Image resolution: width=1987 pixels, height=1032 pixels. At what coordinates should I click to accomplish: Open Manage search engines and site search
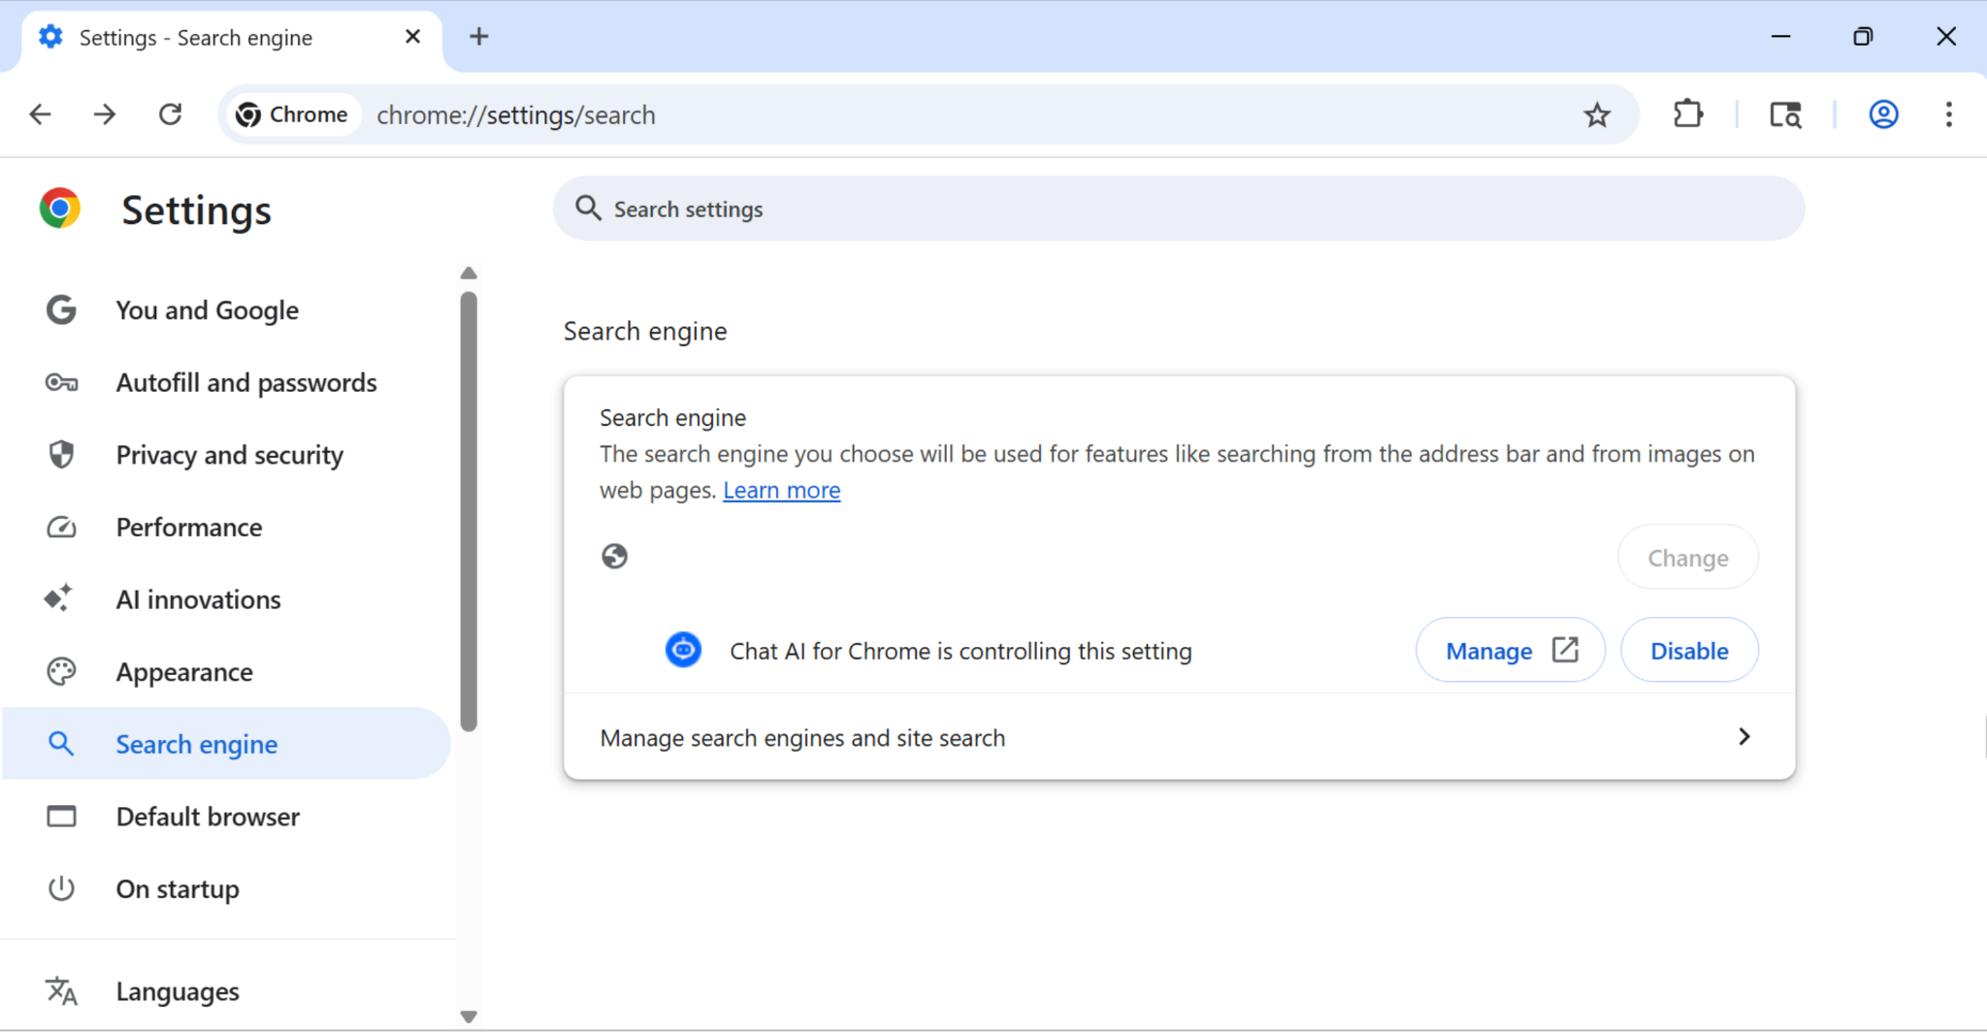pyautogui.click(x=1179, y=737)
